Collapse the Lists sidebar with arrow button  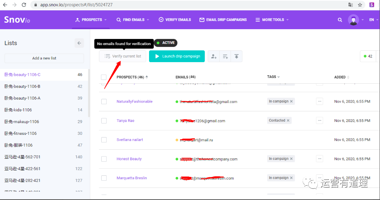[x=79, y=43]
